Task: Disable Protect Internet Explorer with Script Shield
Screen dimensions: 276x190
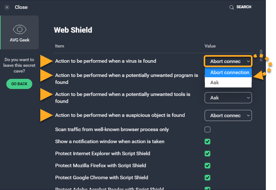Action: coord(207,154)
